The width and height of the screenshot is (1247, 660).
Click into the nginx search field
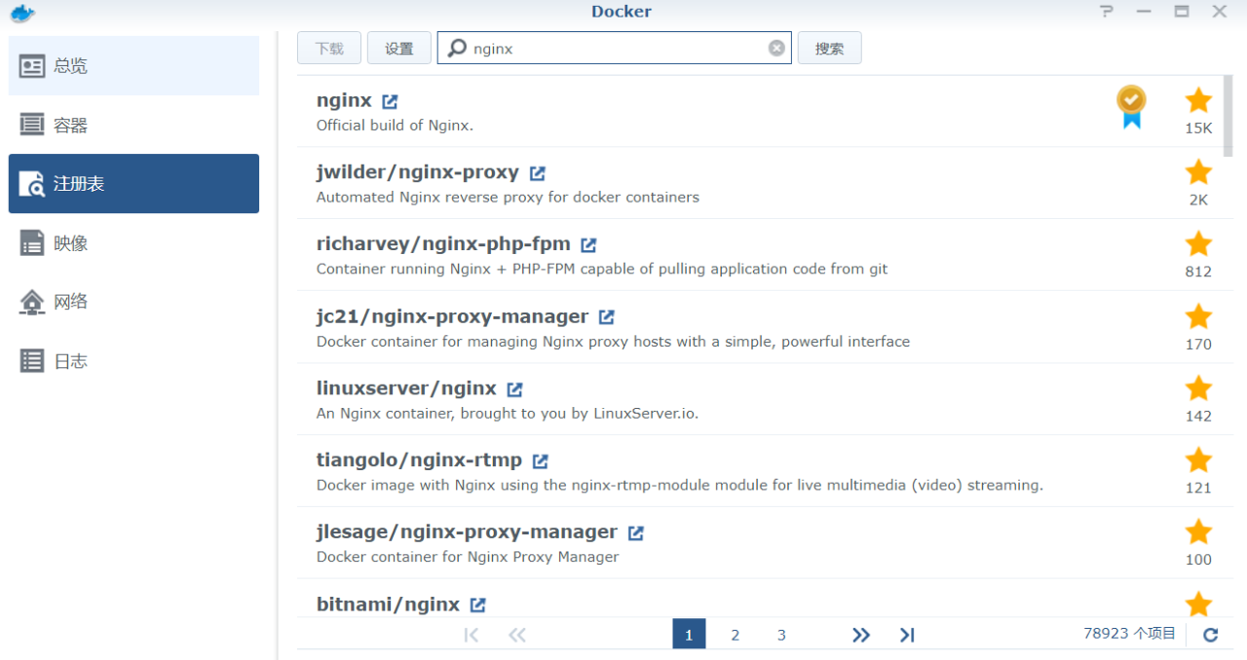pyautogui.click(x=614, y=48)
